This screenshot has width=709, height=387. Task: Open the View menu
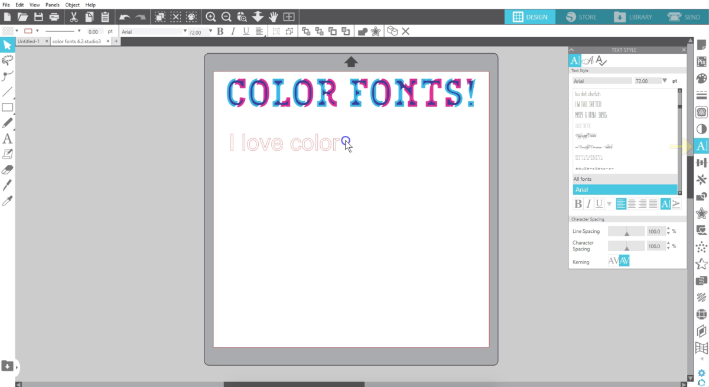pos(35,5)
